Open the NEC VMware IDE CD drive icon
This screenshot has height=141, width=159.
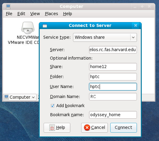point(28,28)
